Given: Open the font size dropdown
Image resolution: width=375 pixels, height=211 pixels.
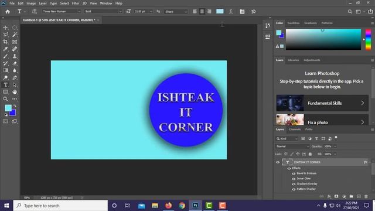Looking at the screenshot, I should [x=151, y=12].
